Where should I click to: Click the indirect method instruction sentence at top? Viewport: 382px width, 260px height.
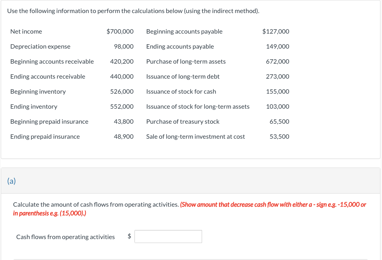[x=133, y=11]
